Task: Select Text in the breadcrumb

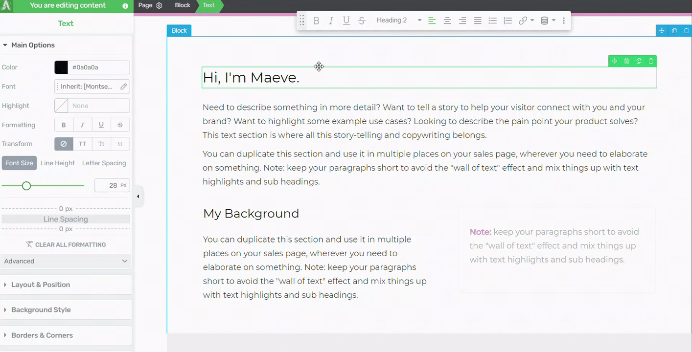Action: (208, 5)
